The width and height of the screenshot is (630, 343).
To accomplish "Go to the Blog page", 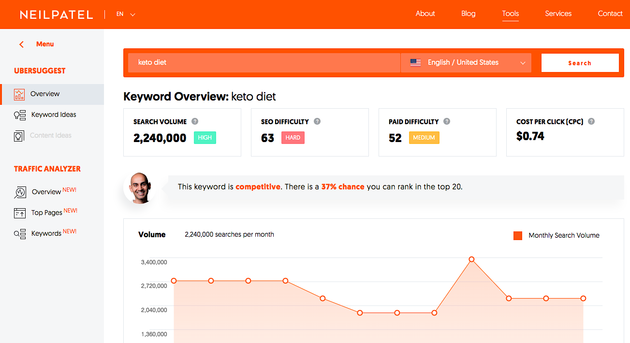I will tap(469, 14).
